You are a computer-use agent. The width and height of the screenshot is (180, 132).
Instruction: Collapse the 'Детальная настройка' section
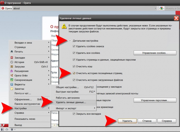pos(70,41)
